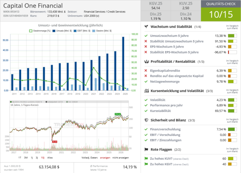Screen dimensions: 241x173
Task: Toggle Gewinn [Mrd. $] series in legend
Action: (x=102, y=31)
